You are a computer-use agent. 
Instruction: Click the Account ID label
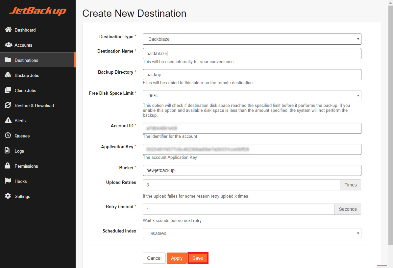[122, 126]
